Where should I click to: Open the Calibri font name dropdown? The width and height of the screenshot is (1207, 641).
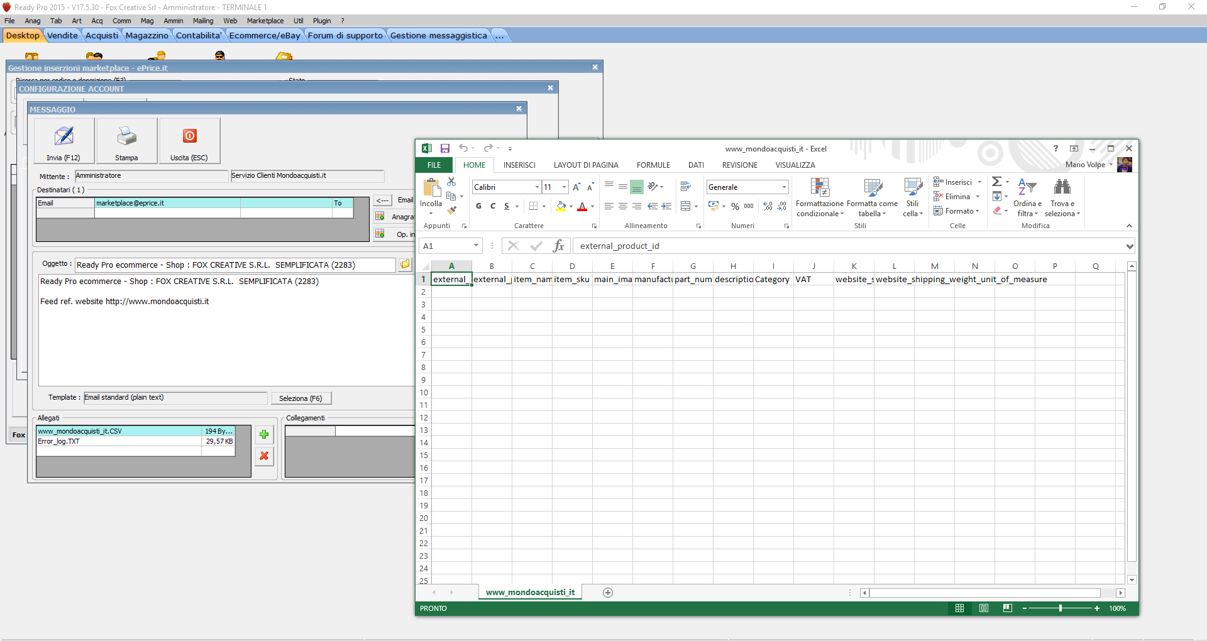pos(537,187)
